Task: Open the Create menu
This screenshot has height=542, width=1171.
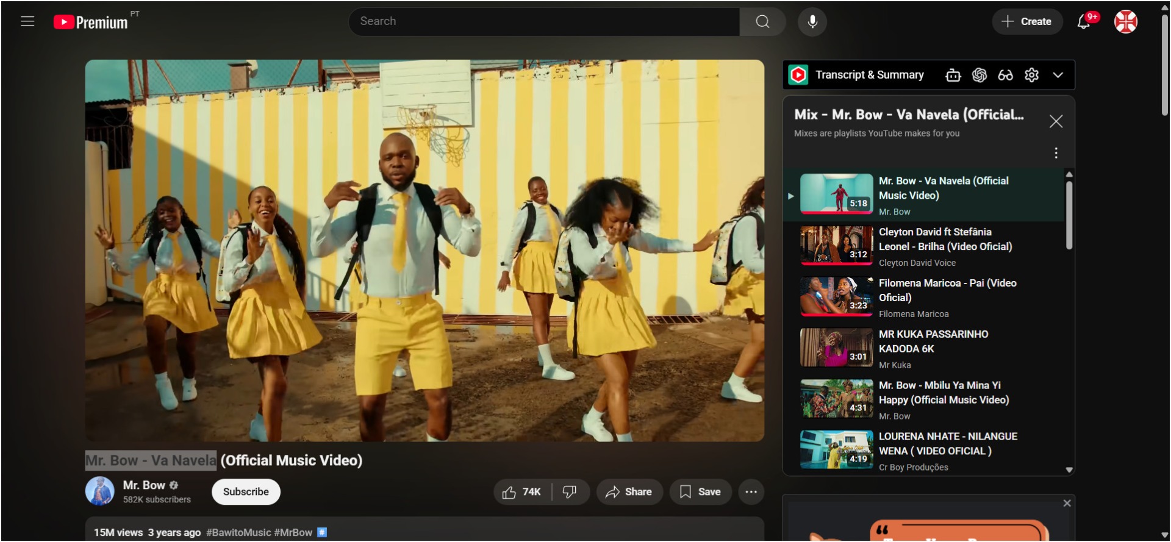Action: 1027,22
